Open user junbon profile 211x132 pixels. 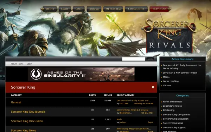123,122
